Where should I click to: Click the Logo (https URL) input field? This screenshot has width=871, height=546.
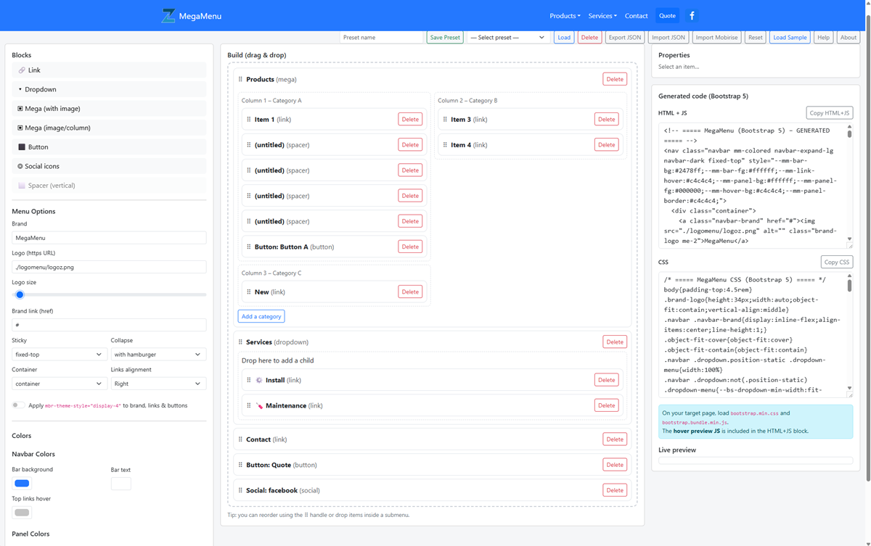pos(109,267)
